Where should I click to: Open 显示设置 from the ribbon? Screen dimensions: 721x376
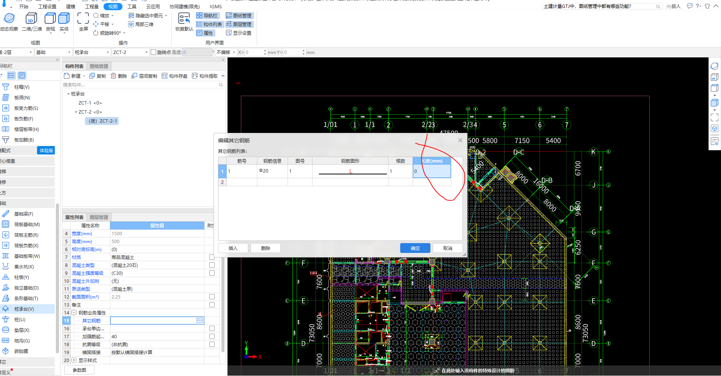239,33
